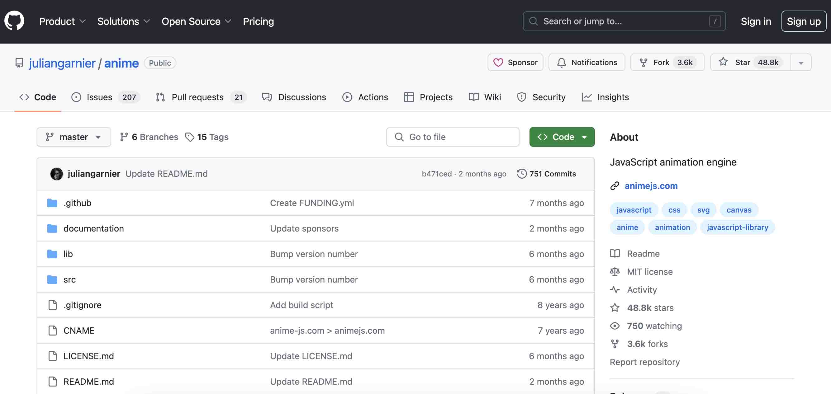Image resolution: width=831 pixels, height=394 pixels.
Task: Click the juliangarnier avatar image
Action: [56, 174]
